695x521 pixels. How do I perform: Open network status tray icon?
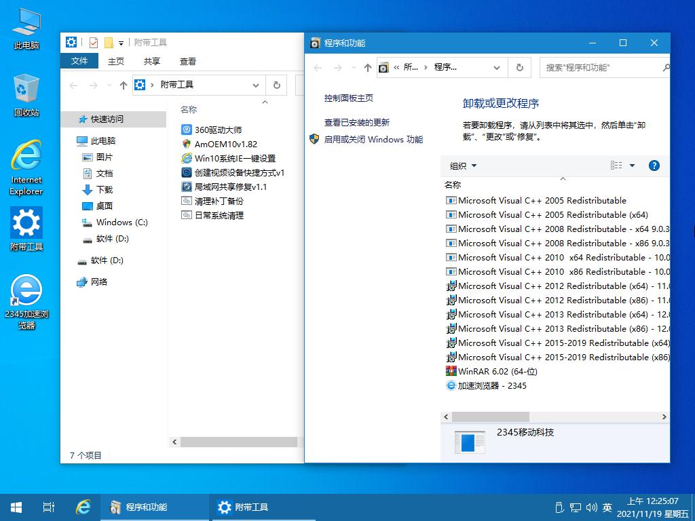tap(576, 507)
